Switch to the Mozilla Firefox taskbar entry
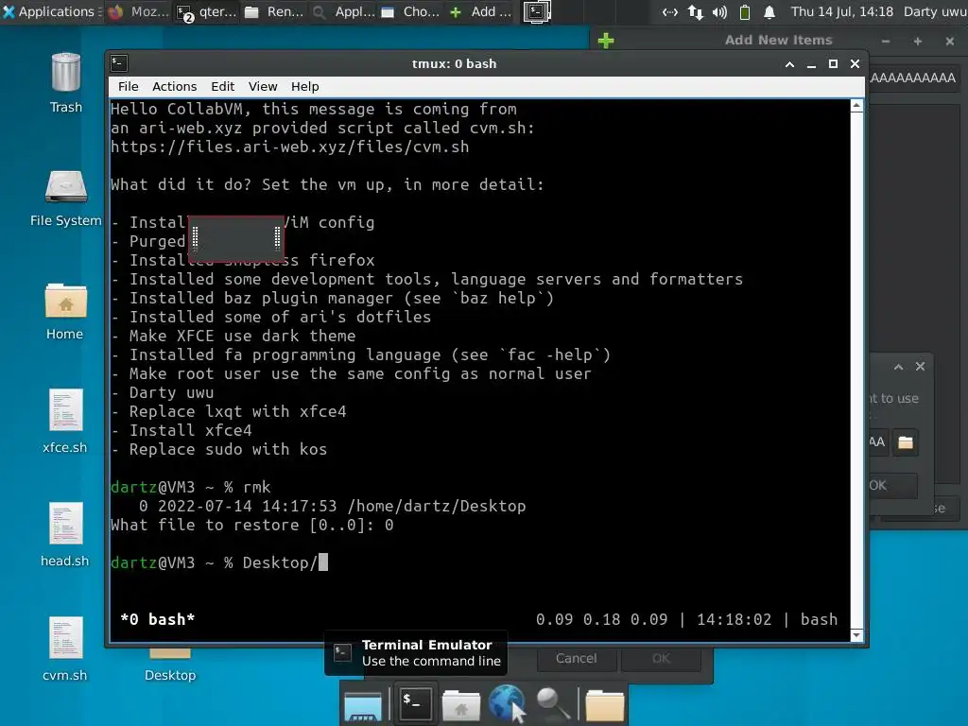Image resolution: width=968 pixels, height=726 pixels. pos(139,11)
